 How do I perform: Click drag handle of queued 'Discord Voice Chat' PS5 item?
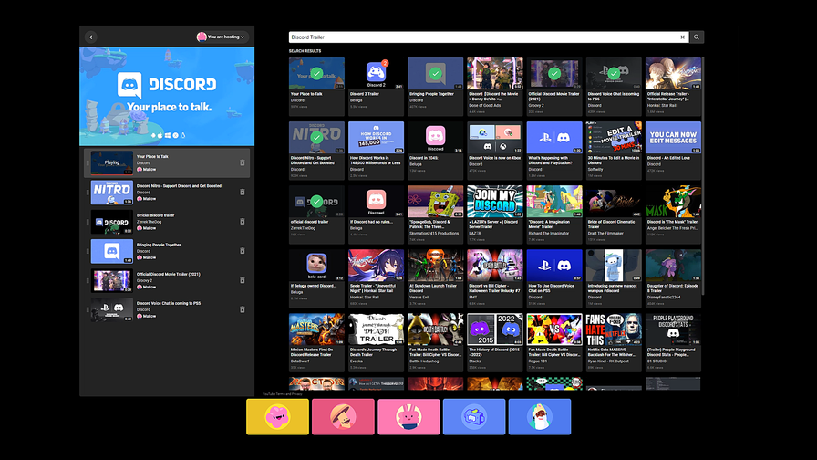(87, 309)
